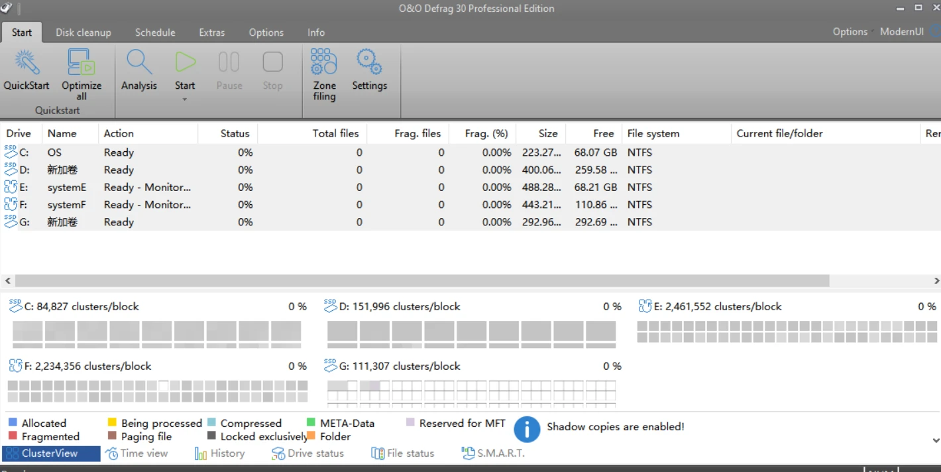Click the drive list horizontal scrollbar
941x472 pixels.
[x=421, y=281]
